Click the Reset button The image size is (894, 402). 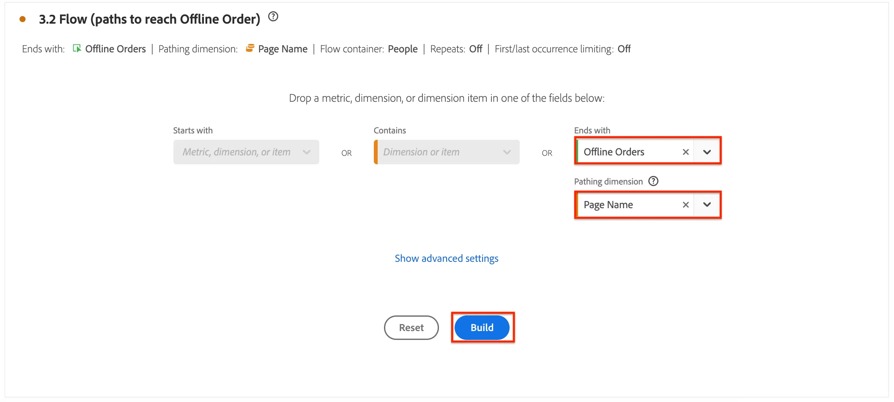tap(411, 328)
